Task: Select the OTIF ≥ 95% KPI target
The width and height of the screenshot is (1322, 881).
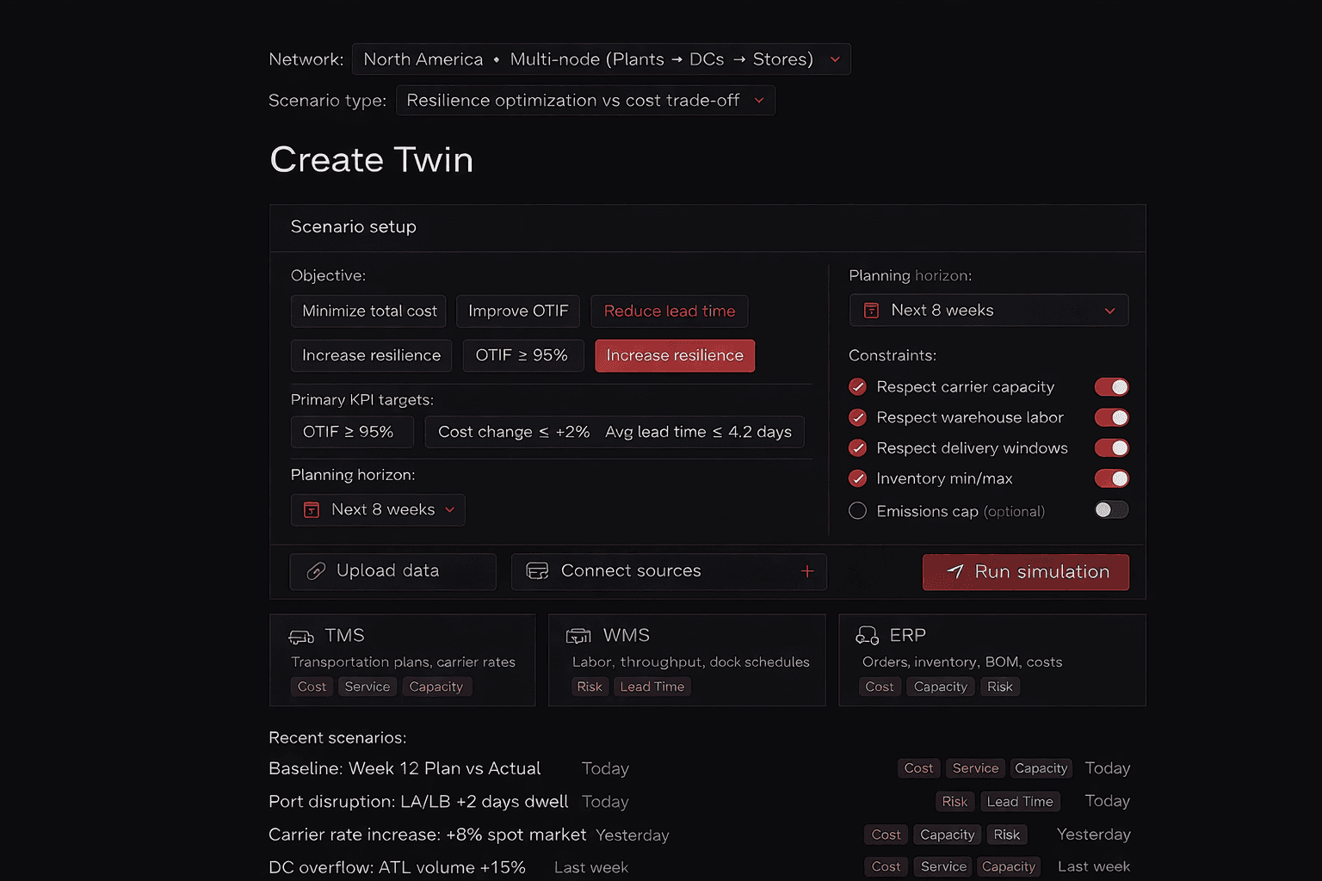Action: [x=352, y=431]
